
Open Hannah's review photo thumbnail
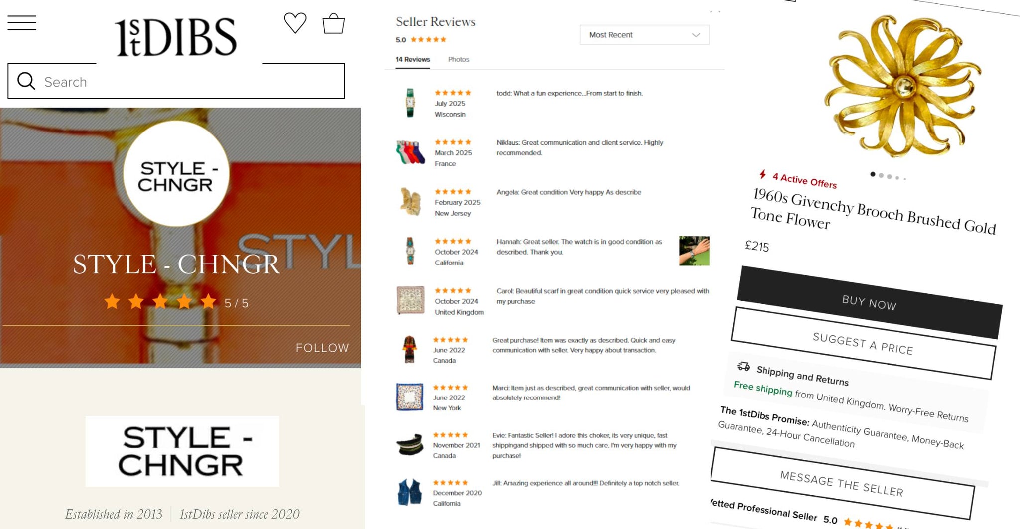point(694,251)
